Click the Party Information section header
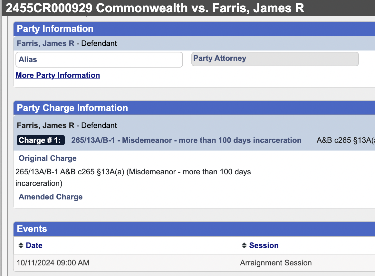Viewport: 375px width, 276px height. [x=55, y=29]
